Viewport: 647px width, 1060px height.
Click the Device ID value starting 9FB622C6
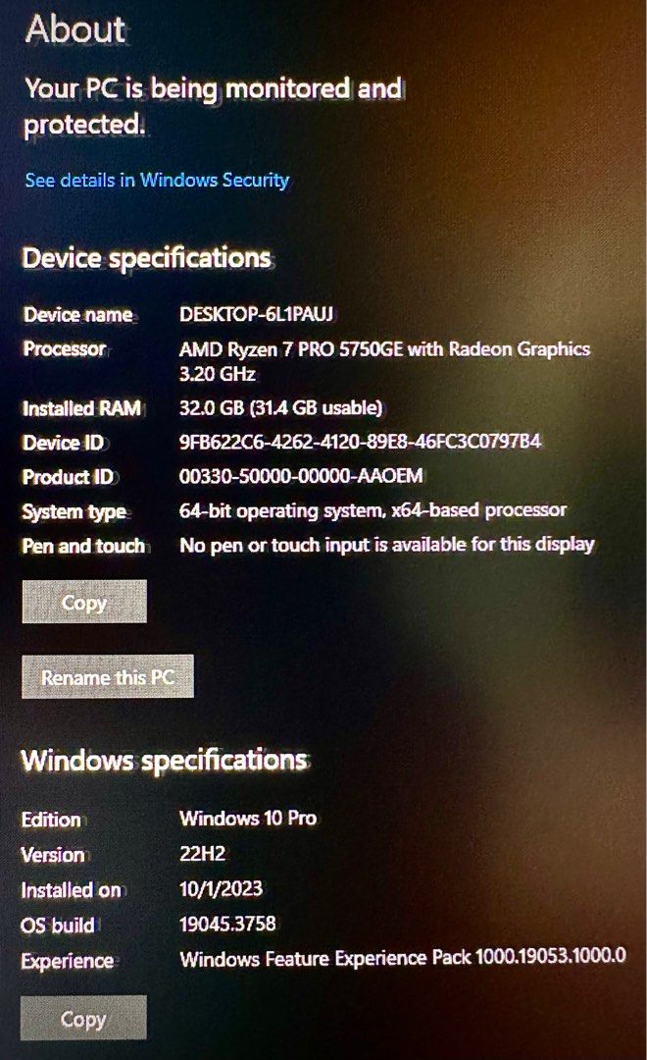pyautogui.click(x=361, y=442)
